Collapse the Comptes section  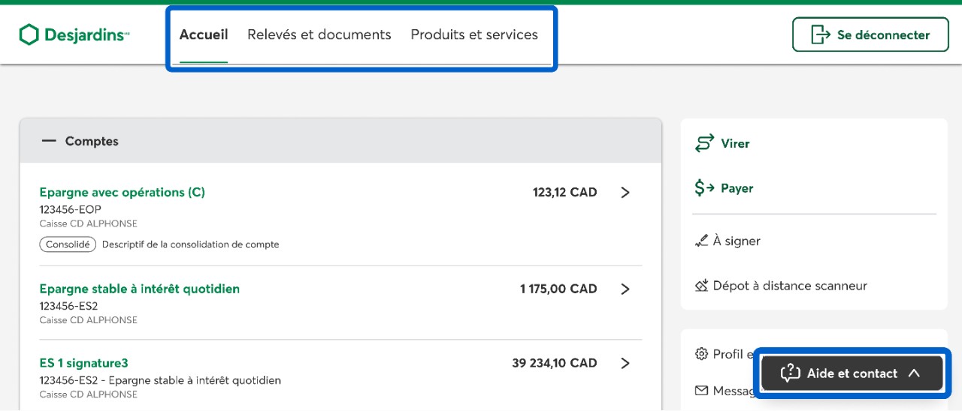(50, 141)
